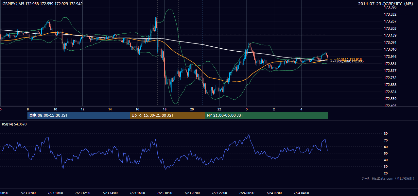Click RSI scale label 80
The width and height of the screenshot is (418, 196).
coord(386,134)
